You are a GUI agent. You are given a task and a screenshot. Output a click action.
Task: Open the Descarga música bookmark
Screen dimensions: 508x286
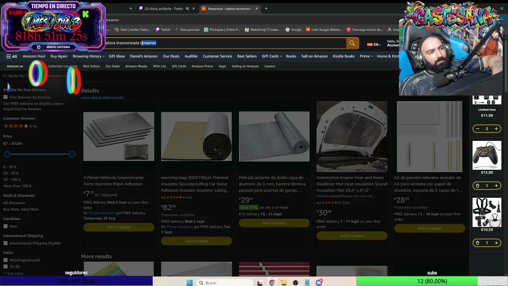(x=364, y=29)
